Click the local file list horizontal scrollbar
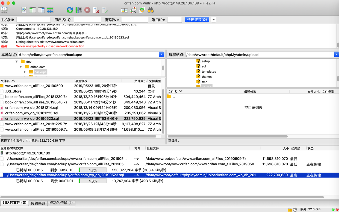 (78, 136)
